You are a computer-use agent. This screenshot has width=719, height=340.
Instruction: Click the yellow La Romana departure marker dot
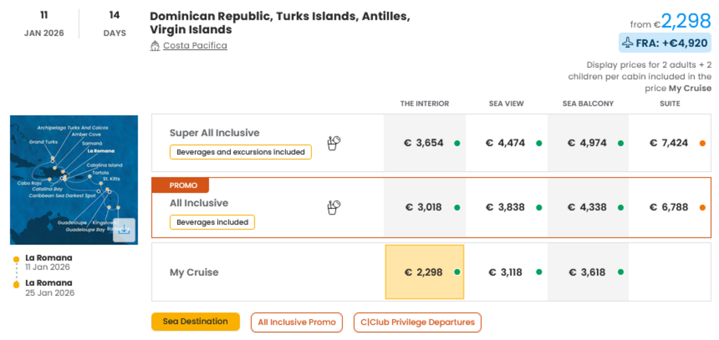[16, 258]
